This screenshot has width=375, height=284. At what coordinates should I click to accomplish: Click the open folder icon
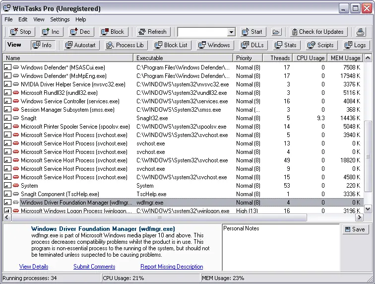[x=276, y=32]
